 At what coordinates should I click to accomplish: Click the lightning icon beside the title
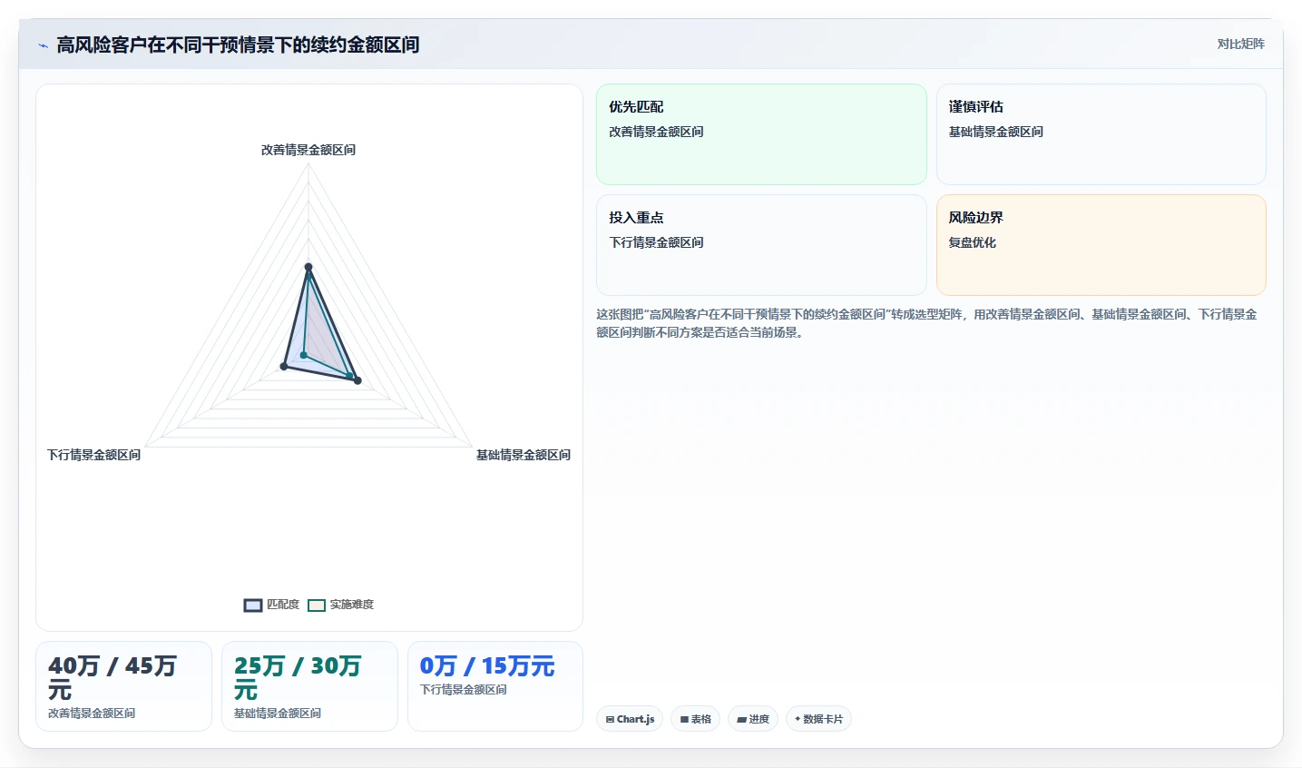coord(43,45)
